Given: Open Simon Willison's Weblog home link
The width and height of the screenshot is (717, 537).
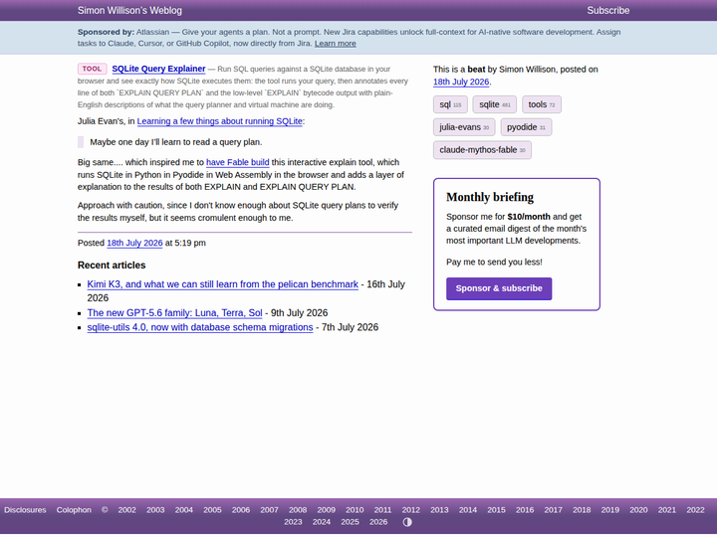Looking at the screenshot, I should click(x=129, y=10).
